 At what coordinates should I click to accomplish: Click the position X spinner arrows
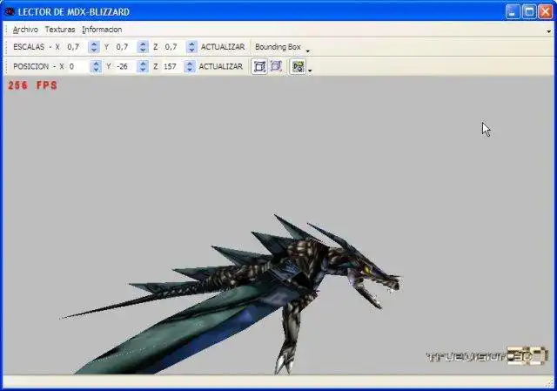pos(96,66)
